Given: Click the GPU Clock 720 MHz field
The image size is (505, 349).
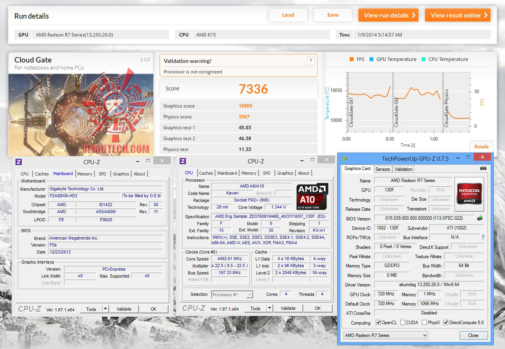Looking at the screenshot, I should point(386,294).
